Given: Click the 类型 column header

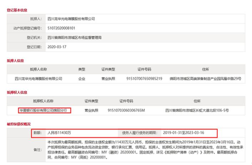Looking at the screenshot, I should coord(82,69).
